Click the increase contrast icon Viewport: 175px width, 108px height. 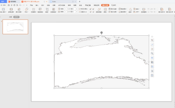coord(91,9)
